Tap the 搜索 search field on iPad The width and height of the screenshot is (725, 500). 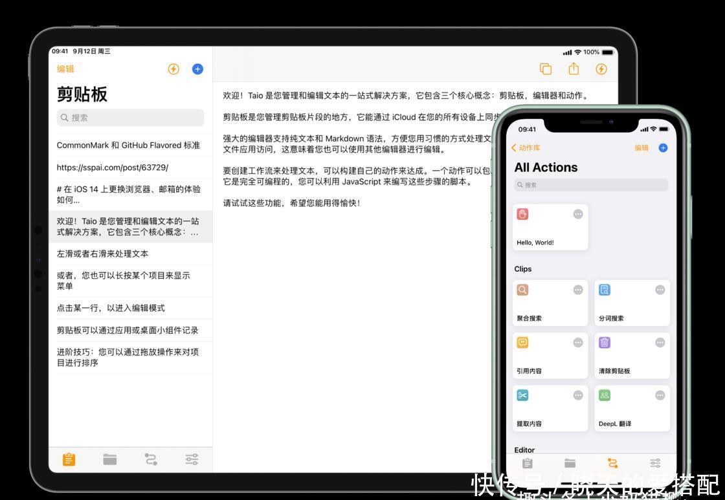(x=129, y=118)
